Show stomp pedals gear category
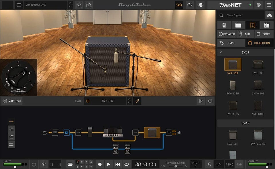Screen dimensions: 275x169 [224, 25]
